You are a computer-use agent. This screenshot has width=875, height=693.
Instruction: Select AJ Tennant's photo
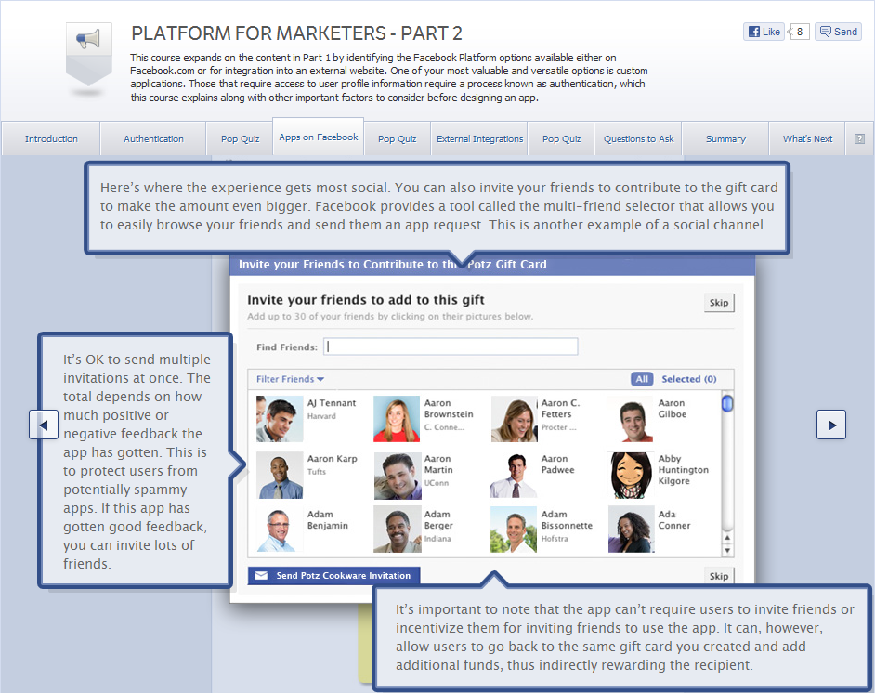point(280,419)
